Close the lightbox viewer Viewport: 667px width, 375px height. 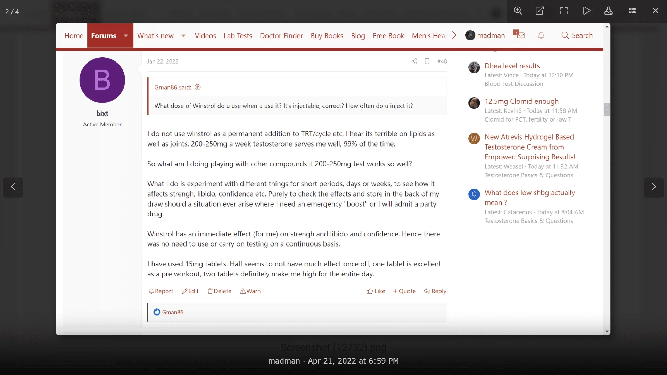click(656, 11)
